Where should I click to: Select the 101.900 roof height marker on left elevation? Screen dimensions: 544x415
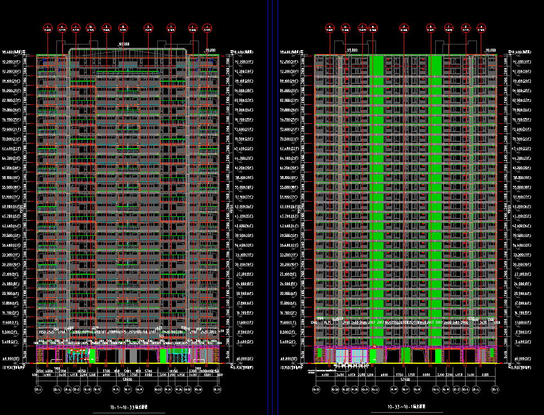123,44
